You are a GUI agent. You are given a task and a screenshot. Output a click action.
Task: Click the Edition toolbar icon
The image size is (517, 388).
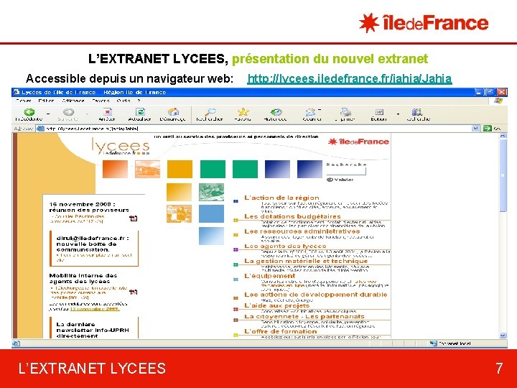pos(379,112)
